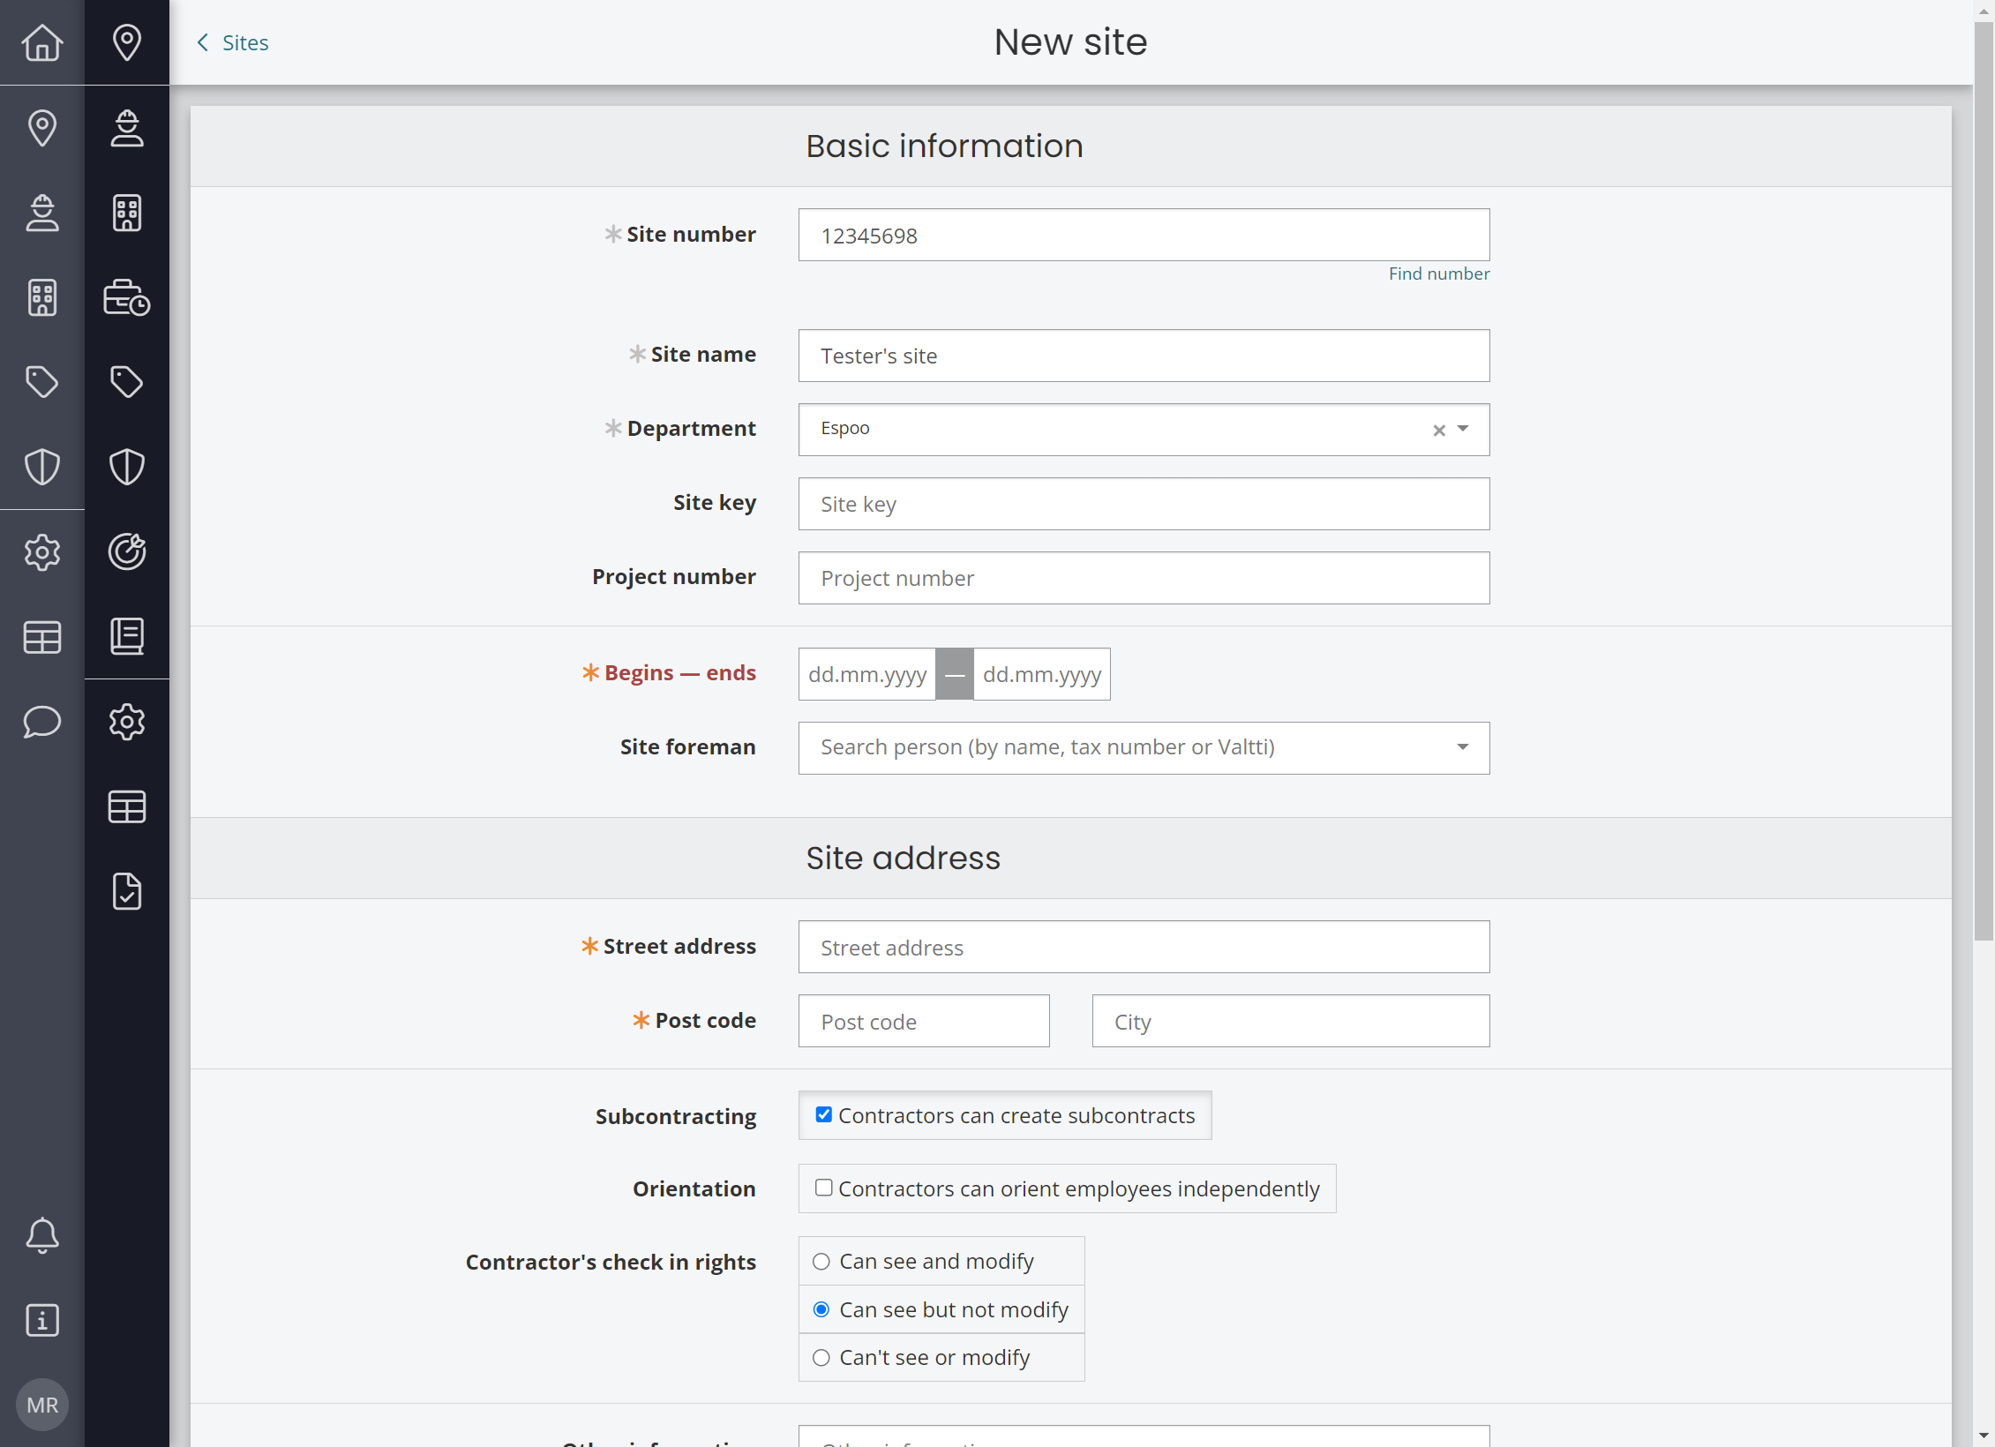Uncheck Contractors can create subcontracts
This screenshot has height=1447, width=1995.
click(823, 1114)
